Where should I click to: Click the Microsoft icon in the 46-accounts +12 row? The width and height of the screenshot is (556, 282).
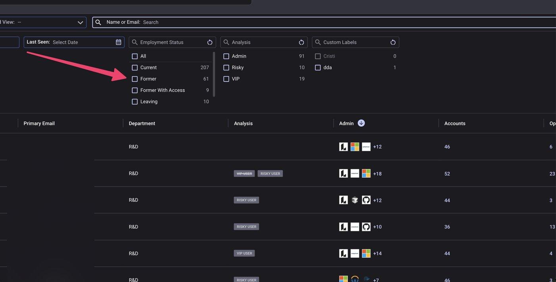click(x=355, y=147)
